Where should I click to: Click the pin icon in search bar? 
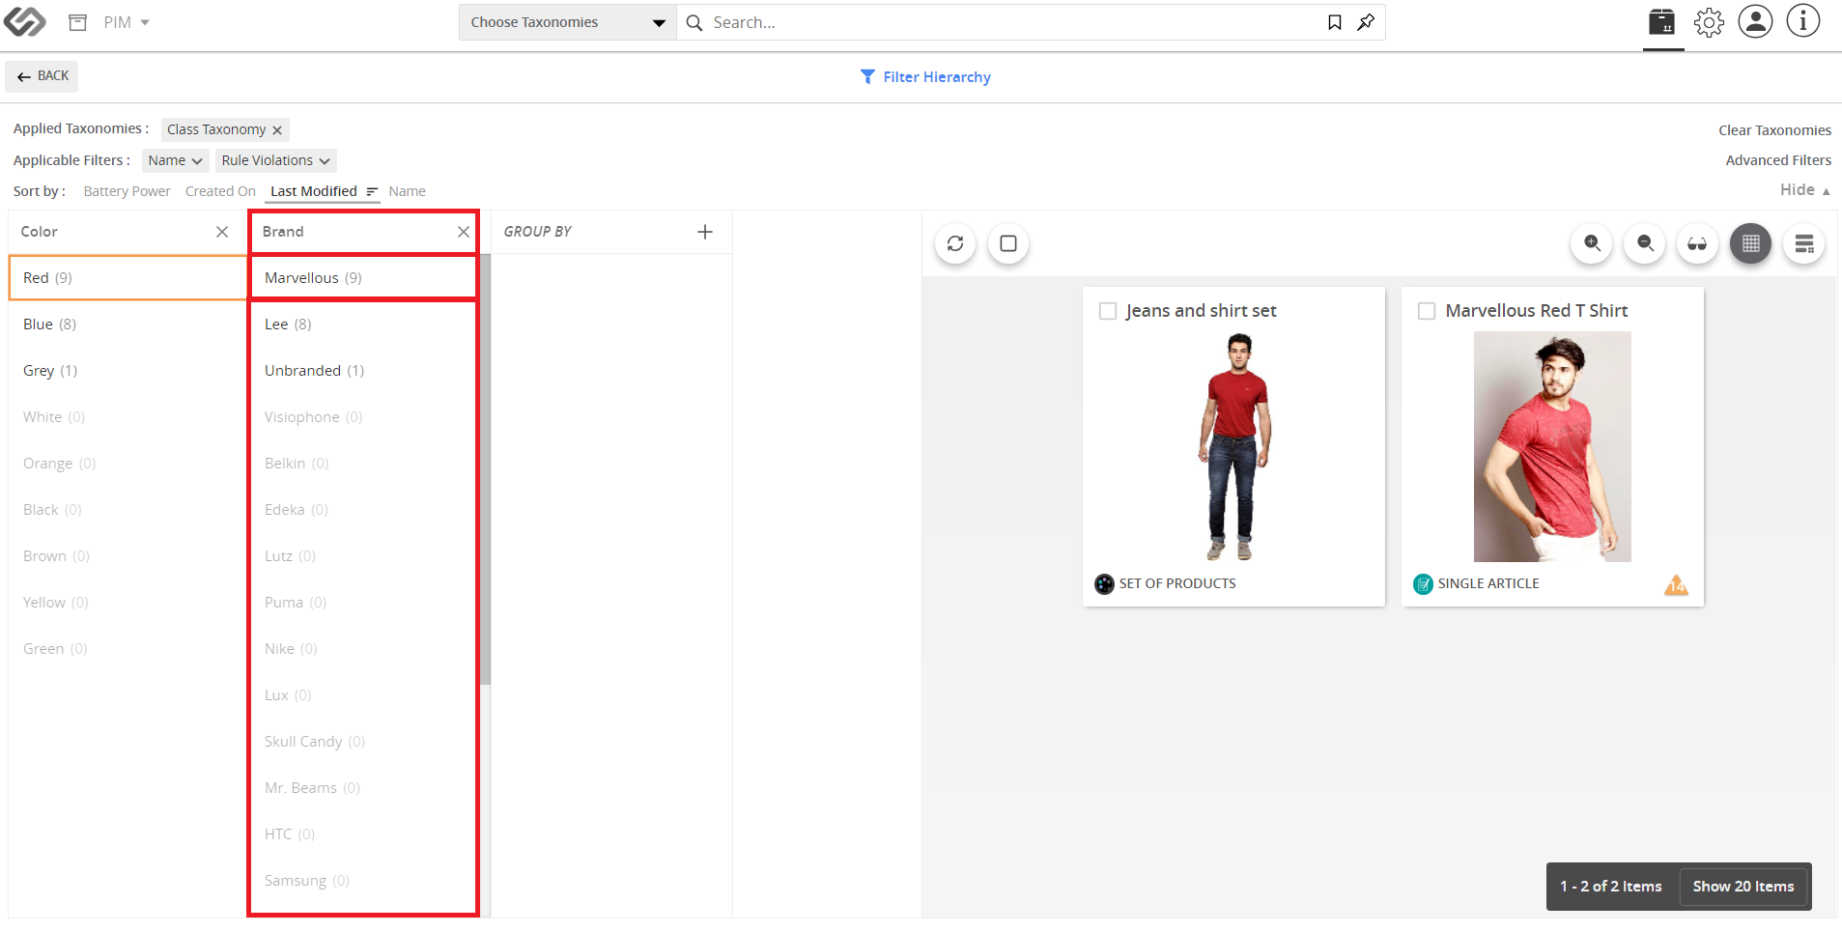pyautogui.click(x=1366, y=22)
